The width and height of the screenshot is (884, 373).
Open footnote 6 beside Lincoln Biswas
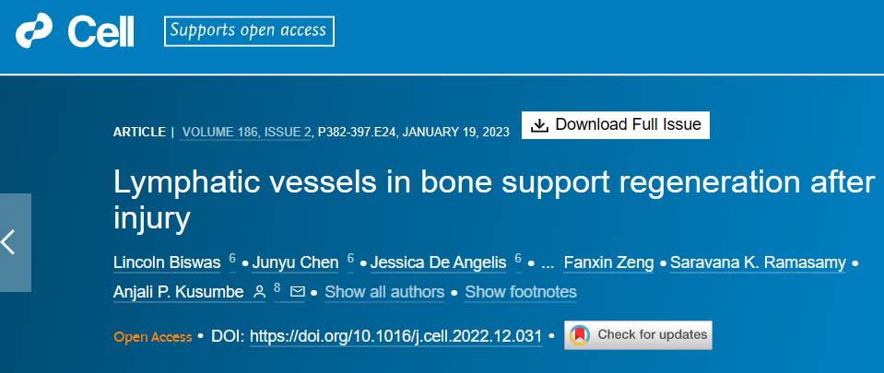pos(233,259)
